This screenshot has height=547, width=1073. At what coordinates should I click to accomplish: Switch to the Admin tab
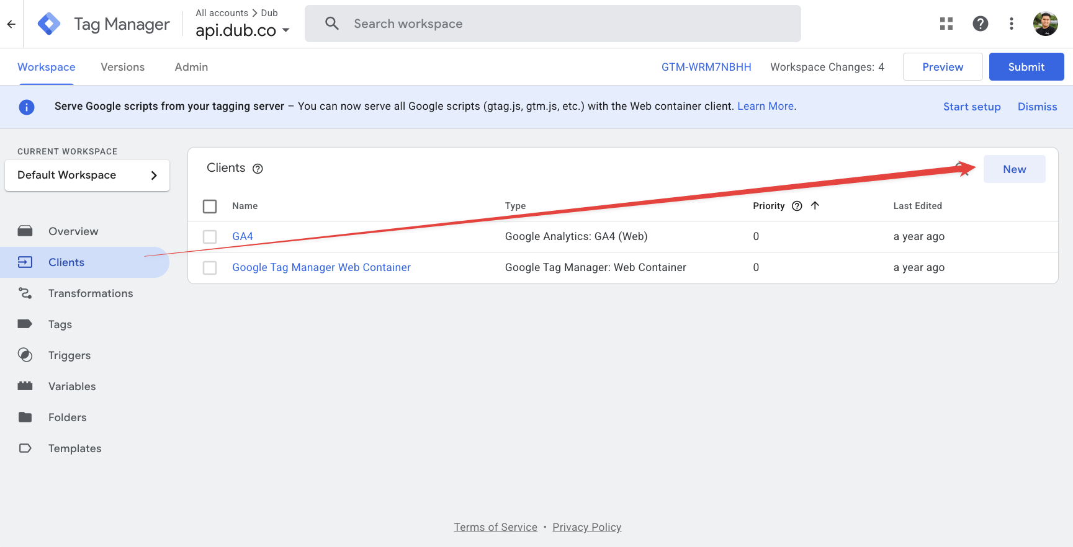(x=191, y=67)
